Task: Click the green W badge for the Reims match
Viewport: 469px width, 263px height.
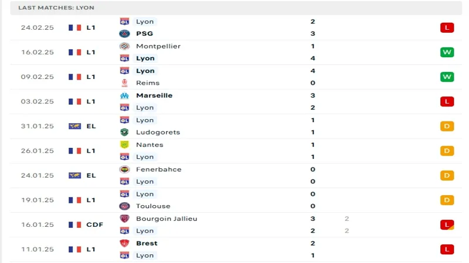Action: pyautogui.click(x=447, y=77)
